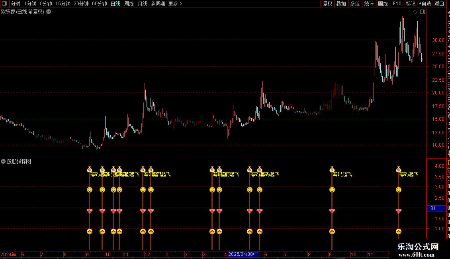
Task: Select the 60分钟 period
Action: tap(100, 4)
